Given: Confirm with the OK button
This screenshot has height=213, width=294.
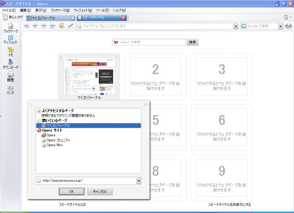Looking at the screenshot, I should click(72, 191).
